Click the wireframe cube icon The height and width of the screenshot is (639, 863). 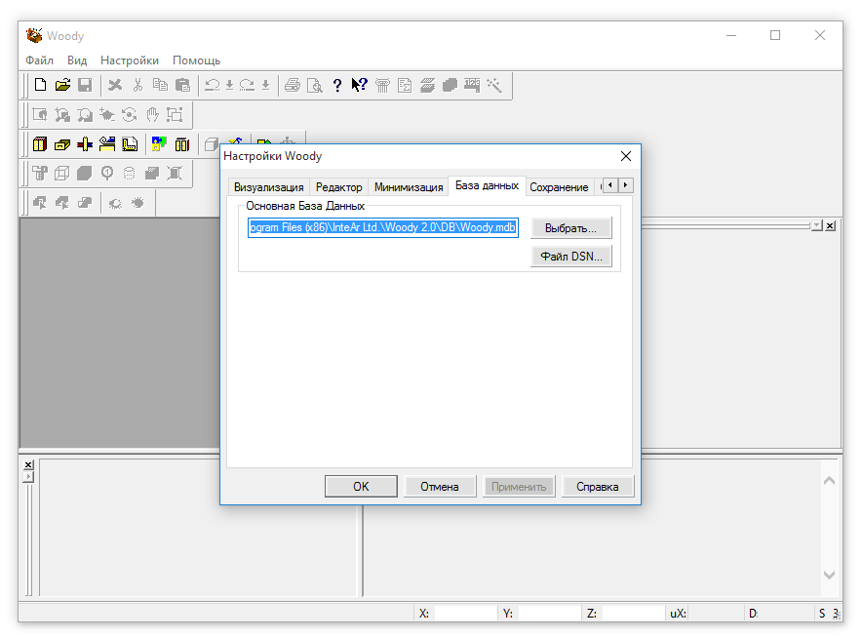click(62, 174)
